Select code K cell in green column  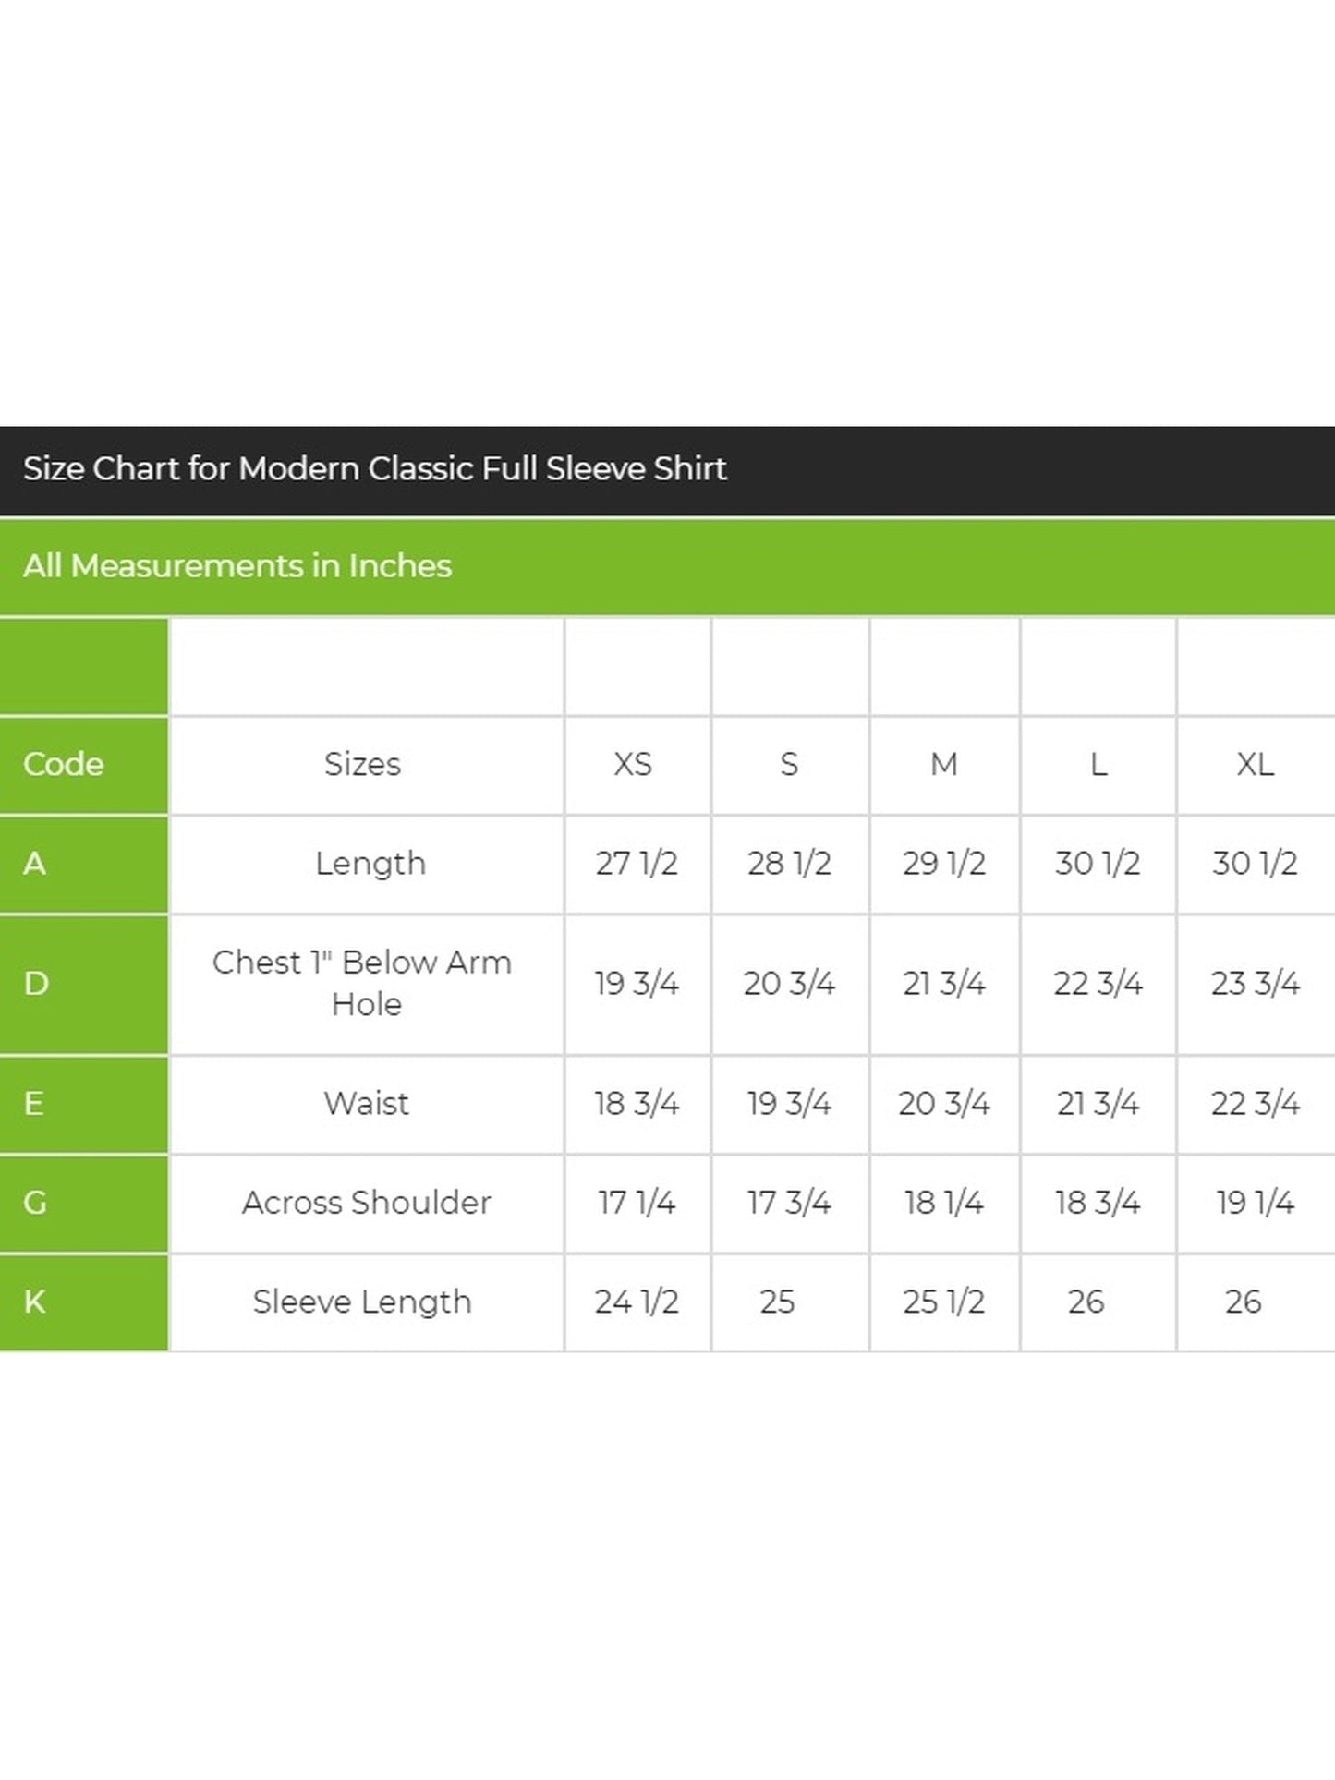(84, 1302)
